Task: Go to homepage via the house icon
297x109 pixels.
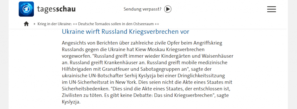Action: 26,24
